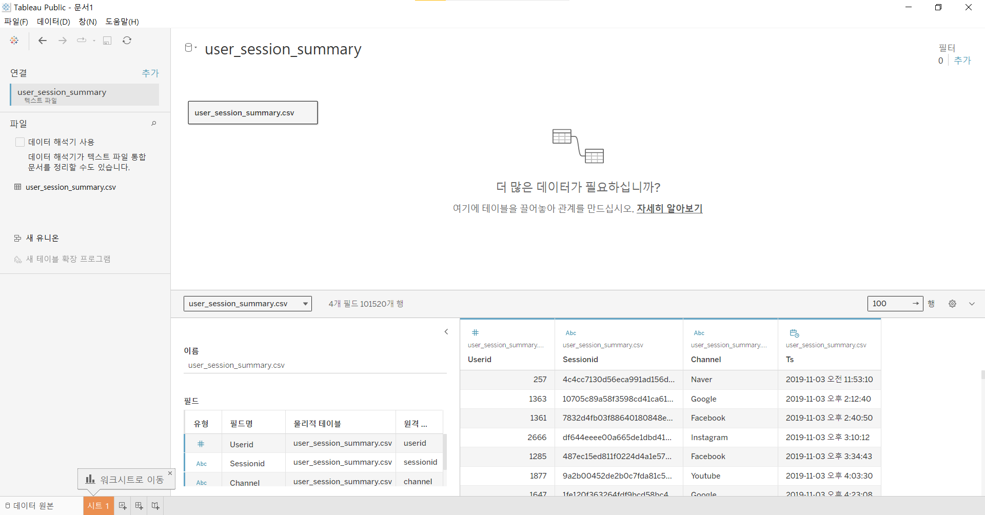Select the New Union (새 유니온) item
Image resolution: width=985 pixels, height=515 pixels.
pyautogui.click(x=37, y=238)
